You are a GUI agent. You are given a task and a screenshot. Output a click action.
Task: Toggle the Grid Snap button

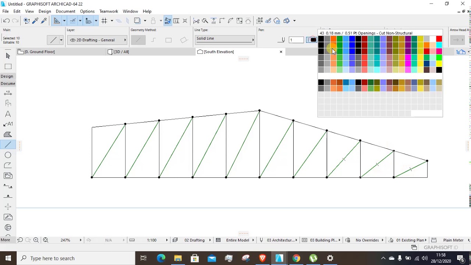104,21
